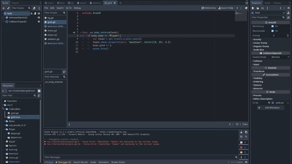Viewport: 292px width, 164px height.
Task: Open the Edit menu of the script editor
Action: pyautogui.click(x=52, y=8)
